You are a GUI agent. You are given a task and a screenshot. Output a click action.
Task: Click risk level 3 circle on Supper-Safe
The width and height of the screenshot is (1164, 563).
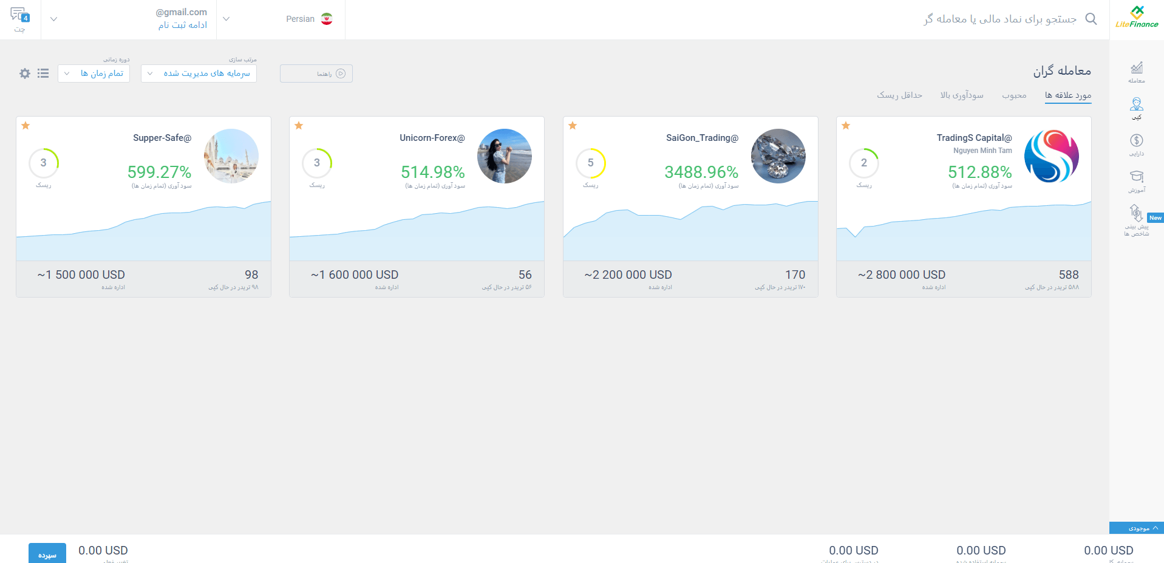click(44, 163)
